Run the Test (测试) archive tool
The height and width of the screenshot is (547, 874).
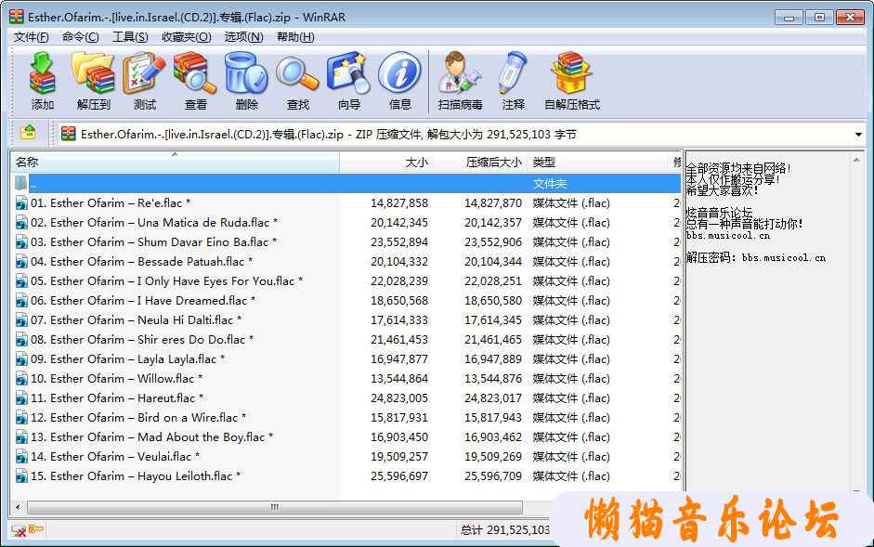(144, 81)
